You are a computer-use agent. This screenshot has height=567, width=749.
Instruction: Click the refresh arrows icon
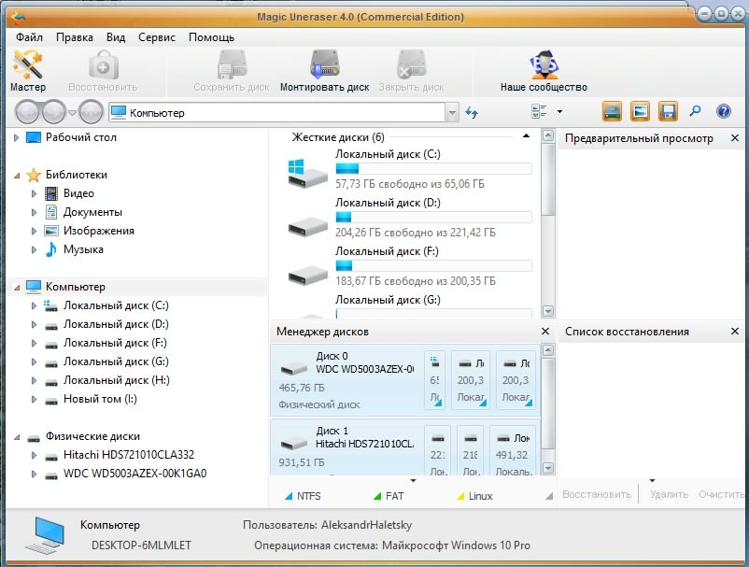pos(472,113)
